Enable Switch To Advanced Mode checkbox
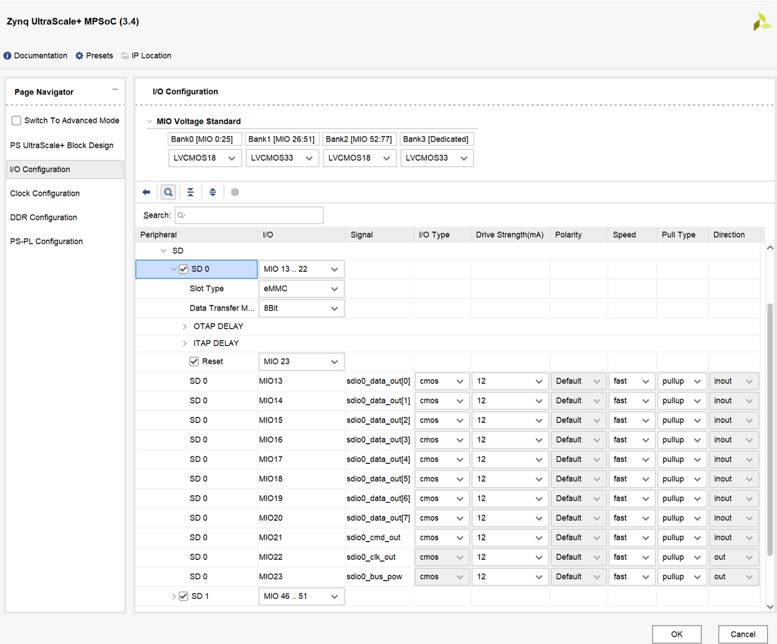The height and width of the screenshot is (644, 777). coord(16,121)
